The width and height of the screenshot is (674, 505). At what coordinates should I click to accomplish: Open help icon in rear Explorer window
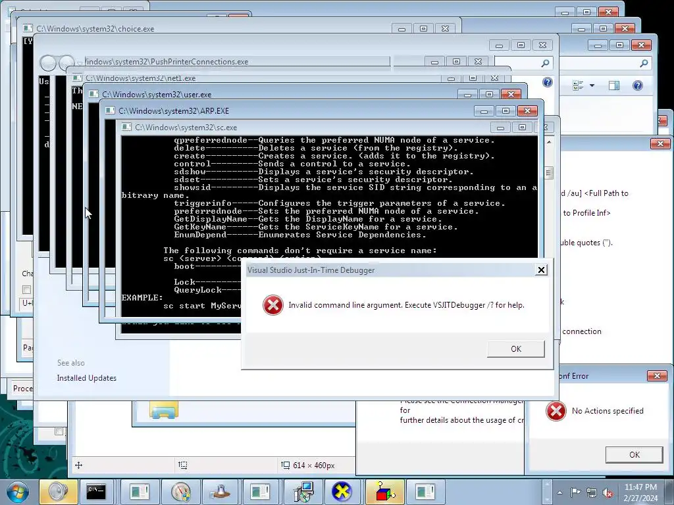click(x=637, y=85)
